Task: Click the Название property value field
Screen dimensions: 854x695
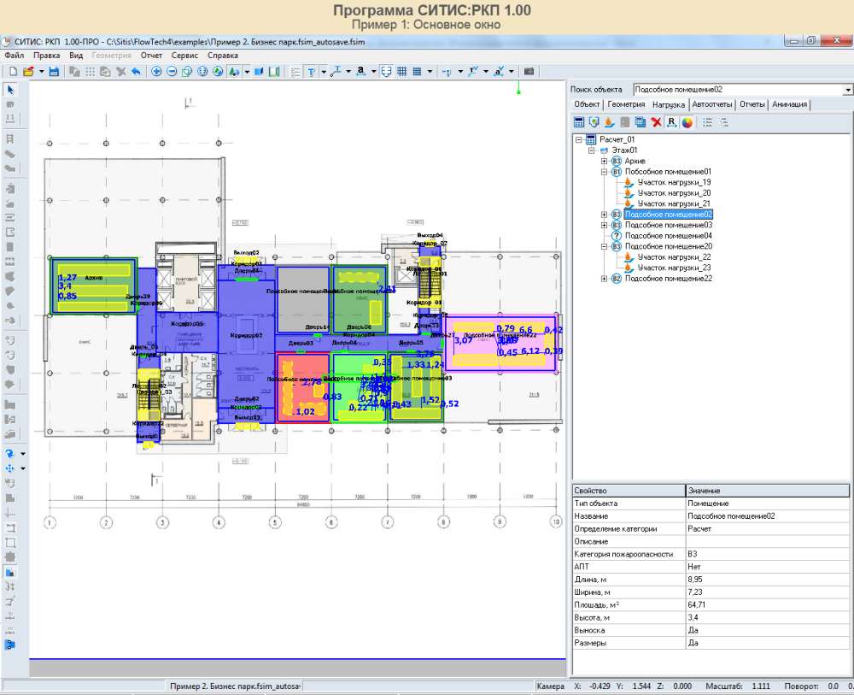Action: click(x=767, y=516)
